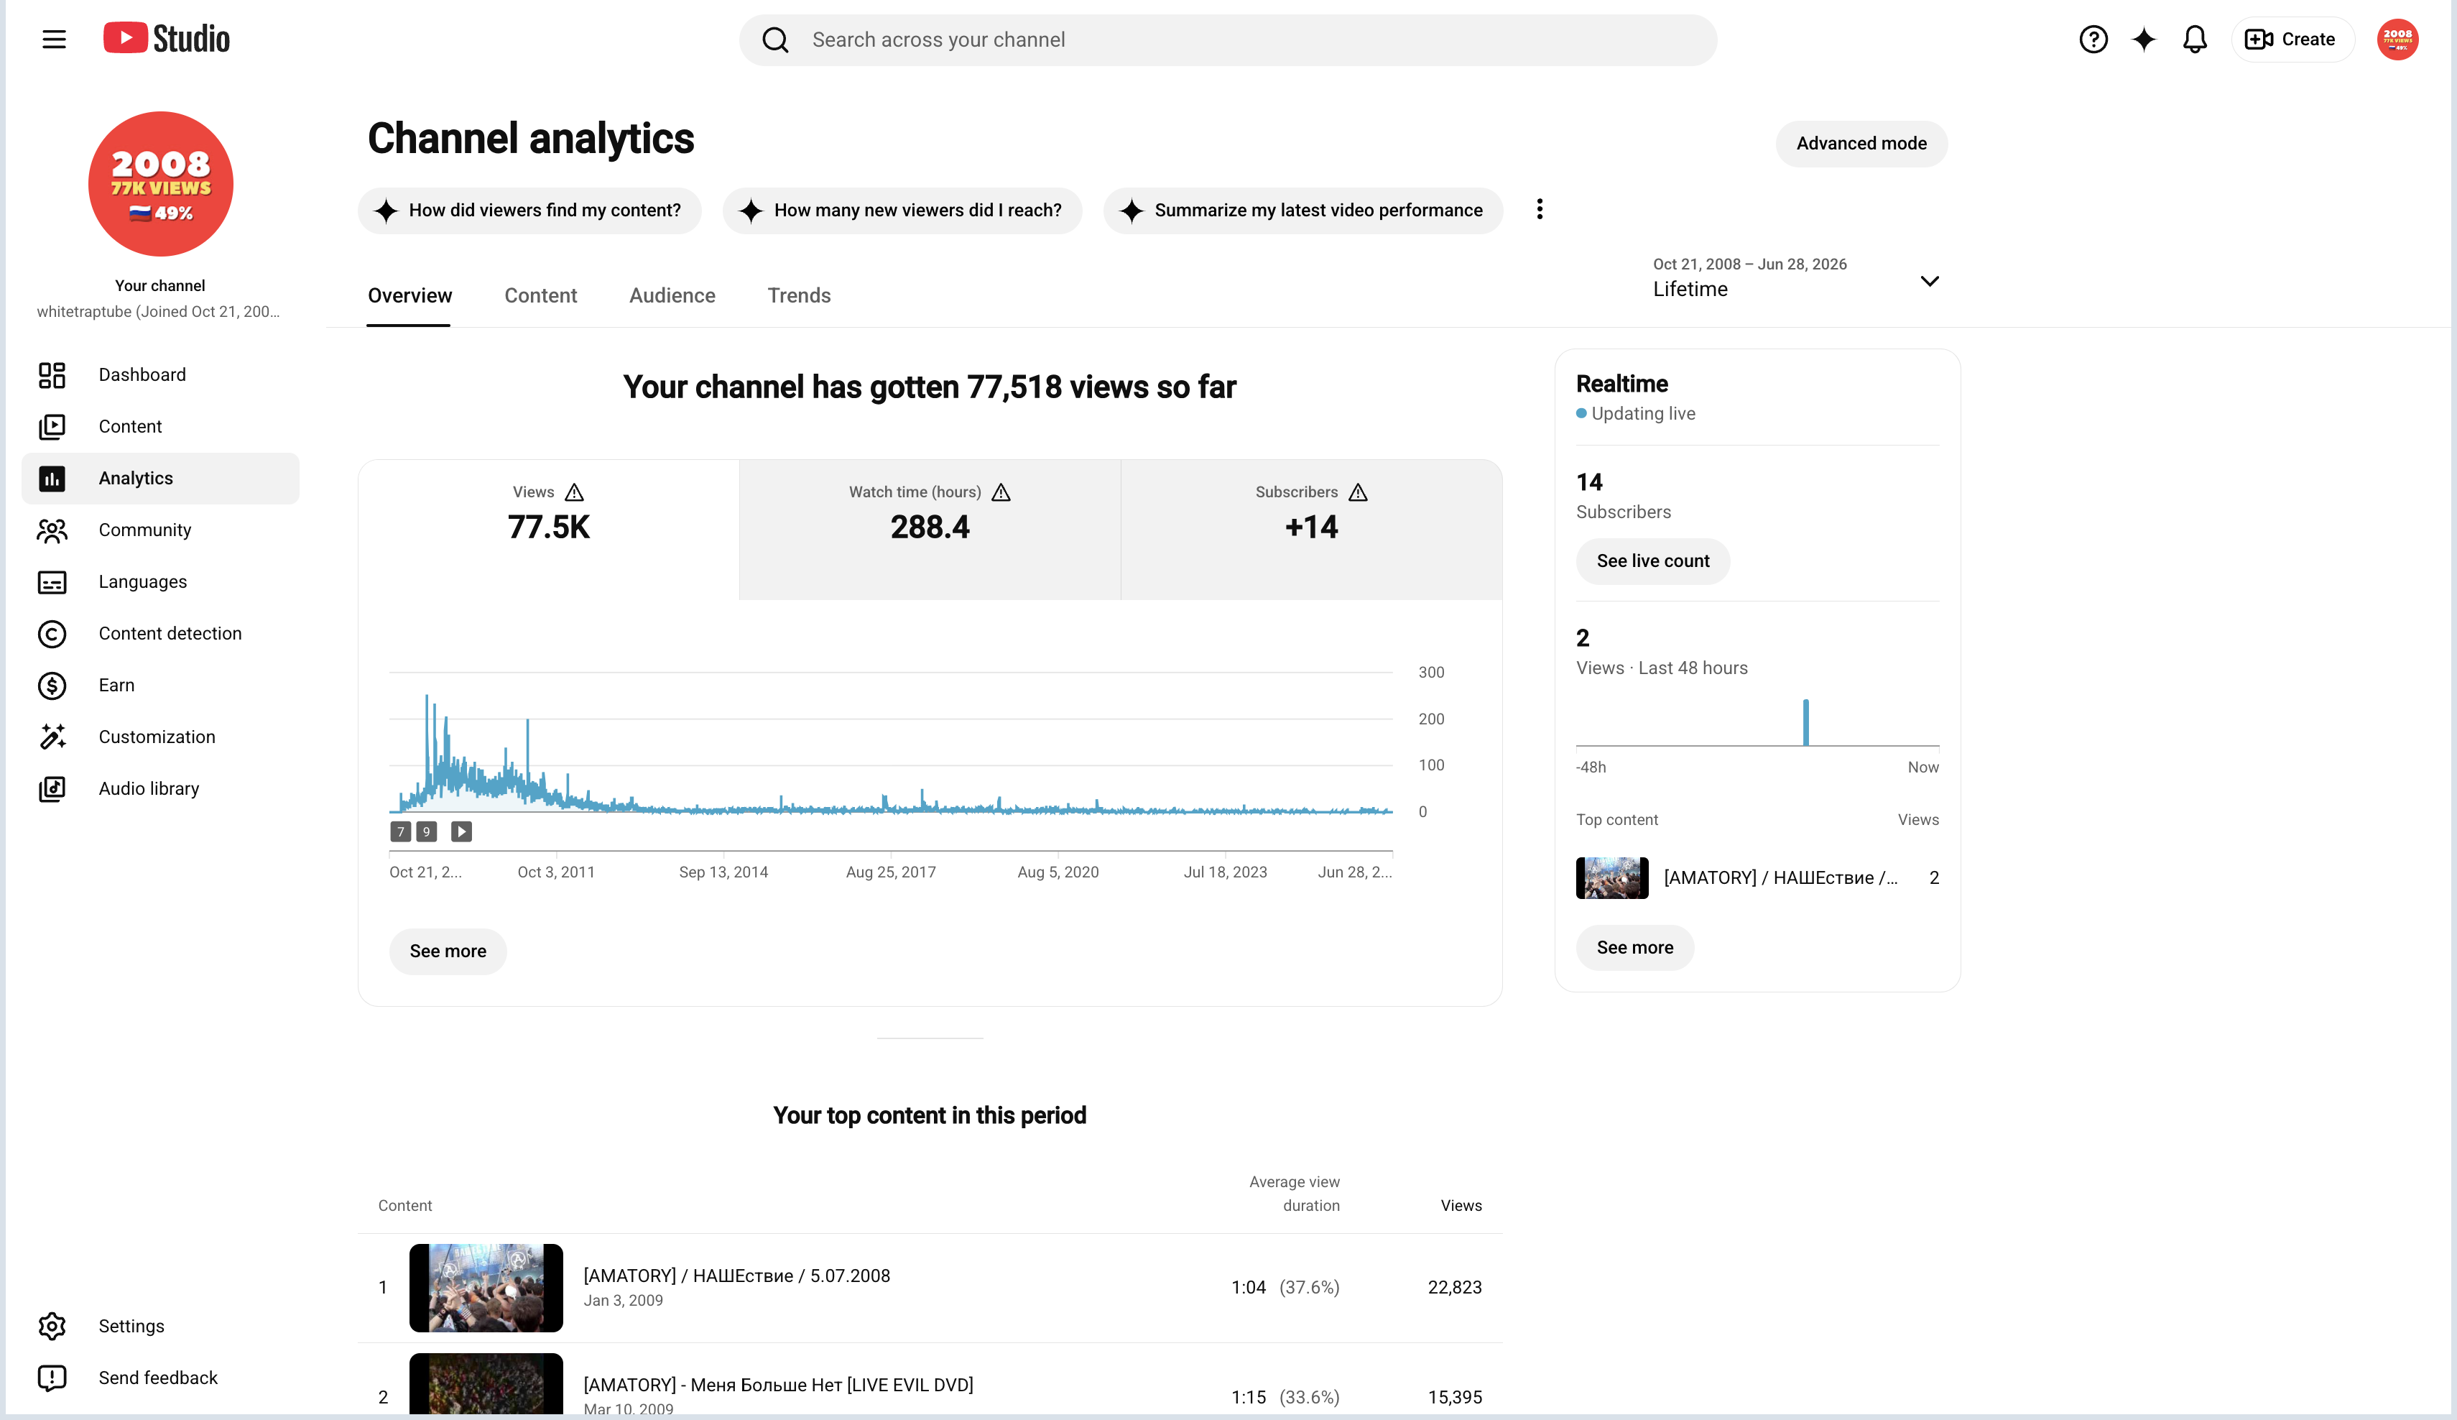Open thumbnail of НАШЕствие 5.07.2008 video
This screenshot has height=1420, width=2457.
[x=486, y=1287]
